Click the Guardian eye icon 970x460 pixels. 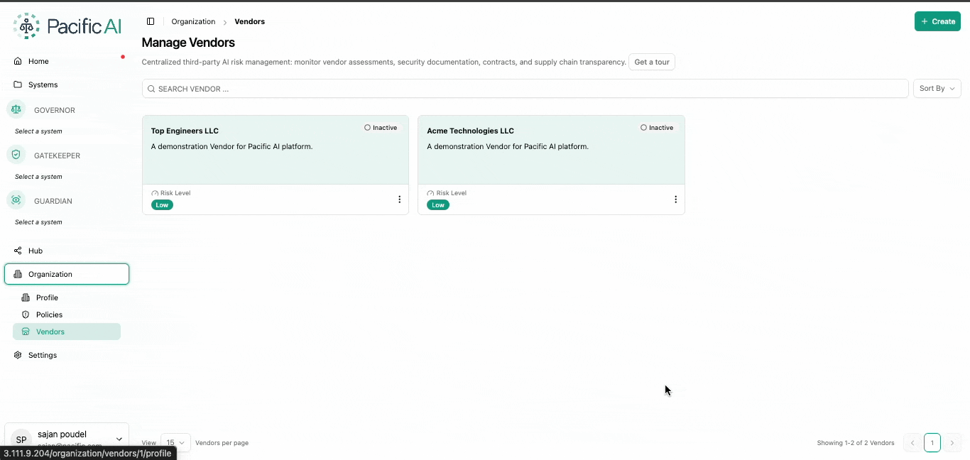coord(16,200)
